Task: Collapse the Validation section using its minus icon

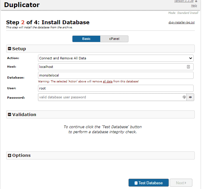Action: [x=9, y=115]
